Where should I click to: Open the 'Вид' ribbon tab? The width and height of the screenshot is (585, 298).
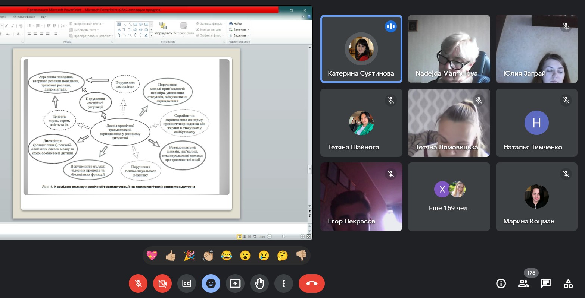[44, 17]
